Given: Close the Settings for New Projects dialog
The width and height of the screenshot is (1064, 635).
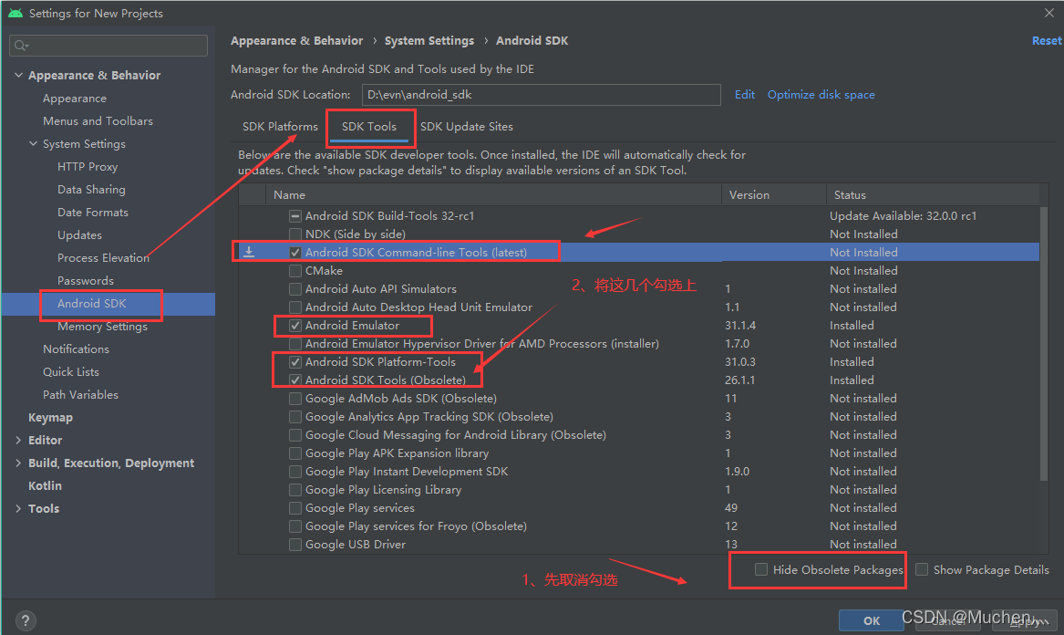Looking at the screenshot, I should (1049, 13).
